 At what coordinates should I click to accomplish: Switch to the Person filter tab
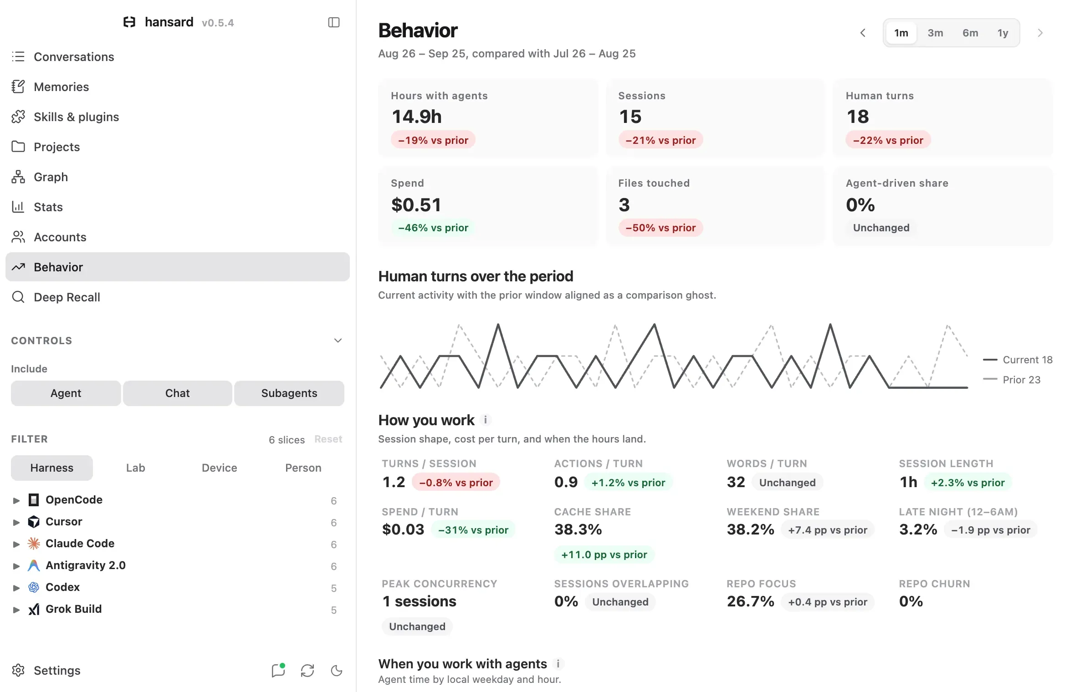click(x=303, y=468)
